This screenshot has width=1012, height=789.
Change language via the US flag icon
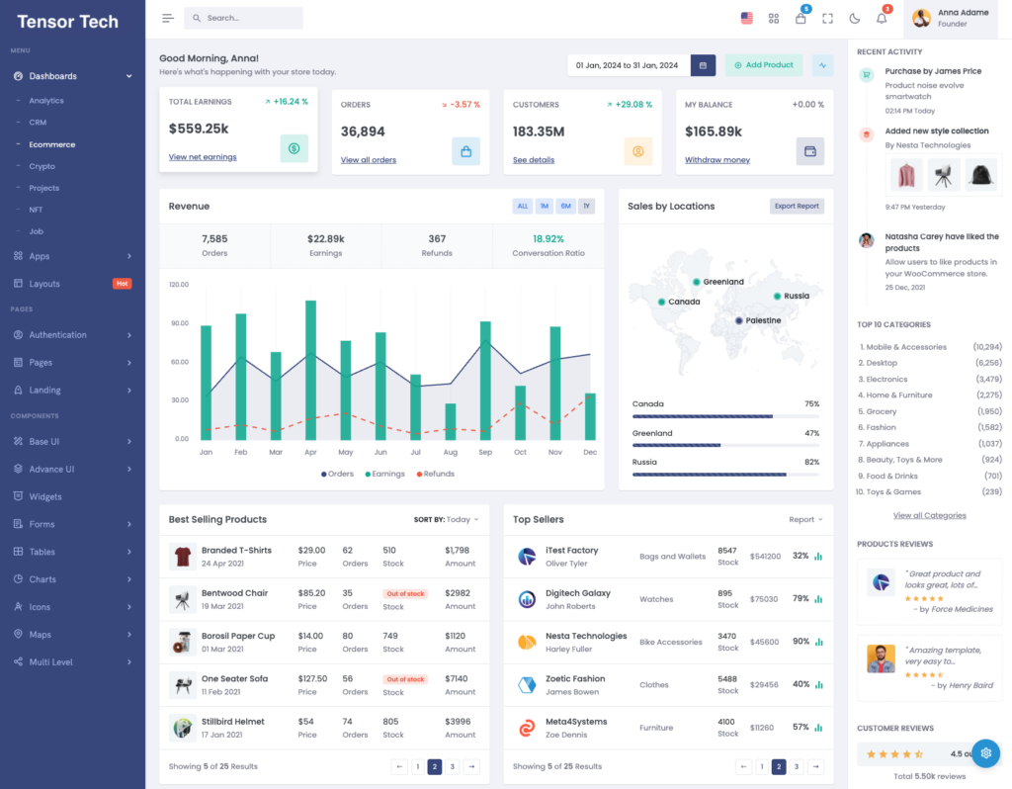click(x=746, y=18)
